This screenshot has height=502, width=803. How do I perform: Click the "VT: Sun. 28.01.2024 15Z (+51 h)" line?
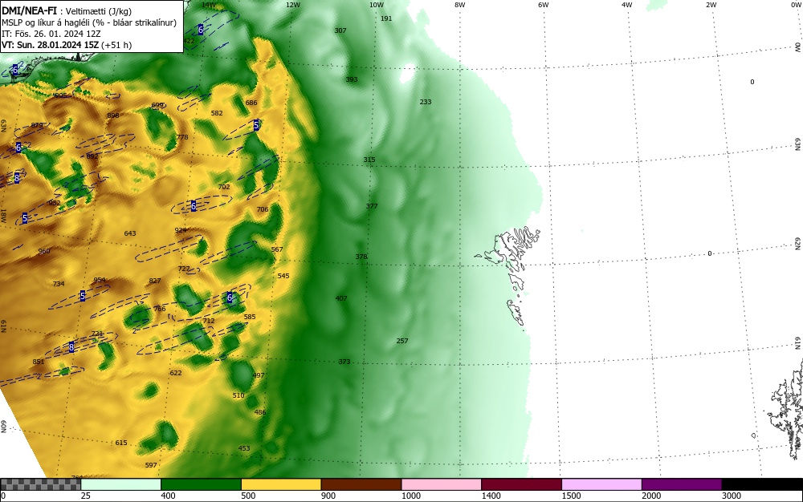67,45
